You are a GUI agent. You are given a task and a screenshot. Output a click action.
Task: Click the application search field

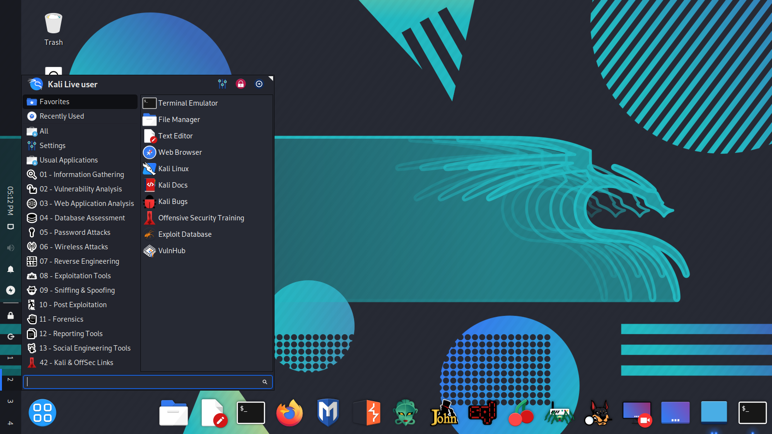(x=145, y=381)
